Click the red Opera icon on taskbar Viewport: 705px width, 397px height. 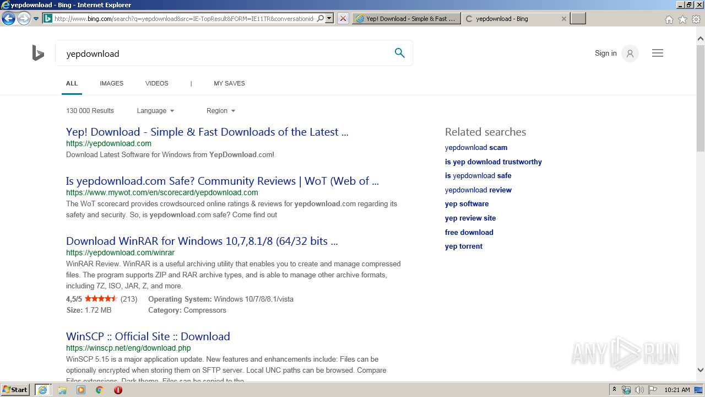[118, 390]
